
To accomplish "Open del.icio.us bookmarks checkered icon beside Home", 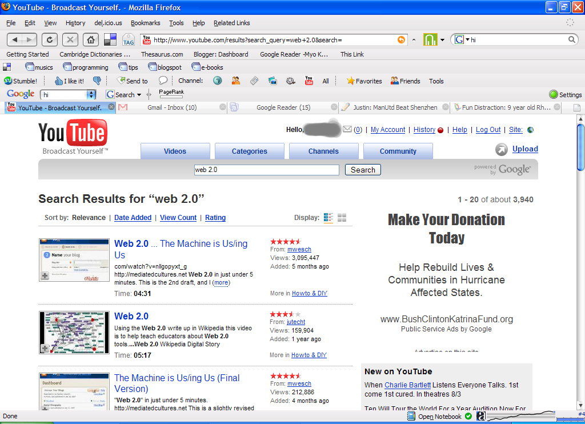I will click(x=110, y=39).
